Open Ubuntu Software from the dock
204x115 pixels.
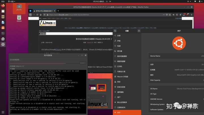[3, 28]
